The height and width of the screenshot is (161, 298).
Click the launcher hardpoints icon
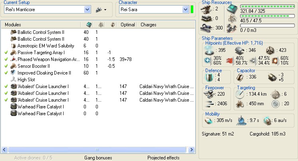coord(206,19)
